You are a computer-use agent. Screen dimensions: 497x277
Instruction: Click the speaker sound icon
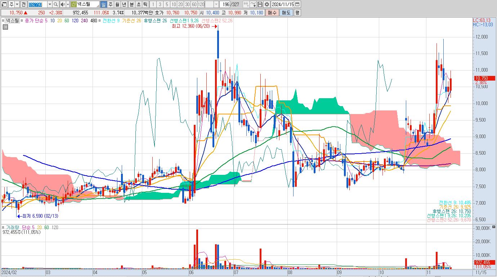click(63, 4)
